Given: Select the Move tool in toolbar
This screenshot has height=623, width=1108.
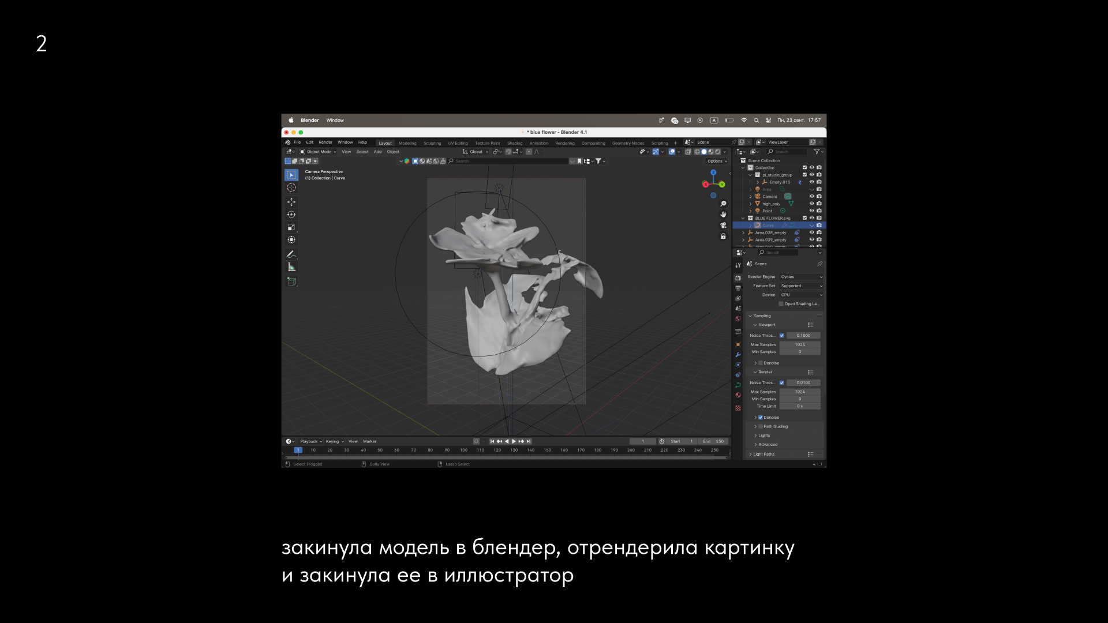Looking at the screenshot, I should 291,202.
